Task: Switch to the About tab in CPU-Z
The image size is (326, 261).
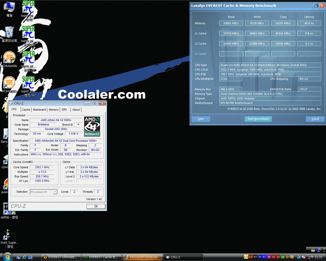Action: (x=76, y=110)
